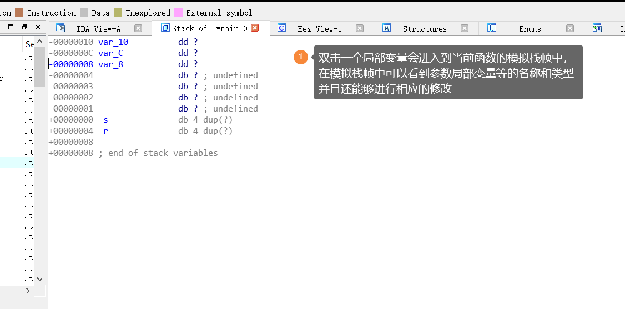This screenshot has width=625, height=309.
Task: Close the Structures tab
Action: [465, 28]
